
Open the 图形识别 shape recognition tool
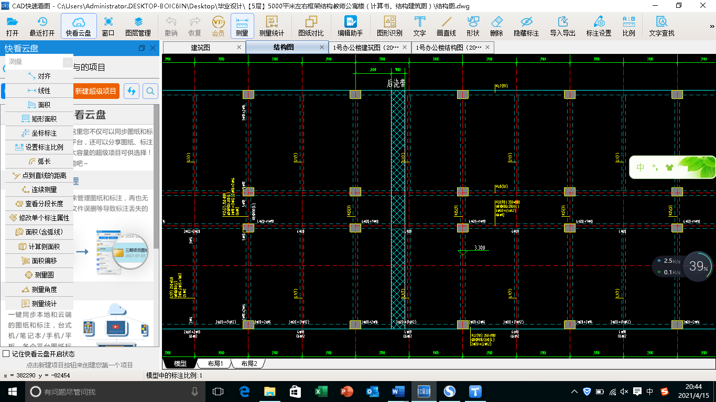click(x=390, y=26)
